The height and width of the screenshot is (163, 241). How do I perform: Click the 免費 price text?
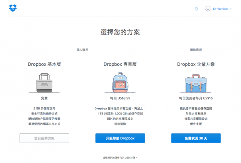(x=44, y=98)
